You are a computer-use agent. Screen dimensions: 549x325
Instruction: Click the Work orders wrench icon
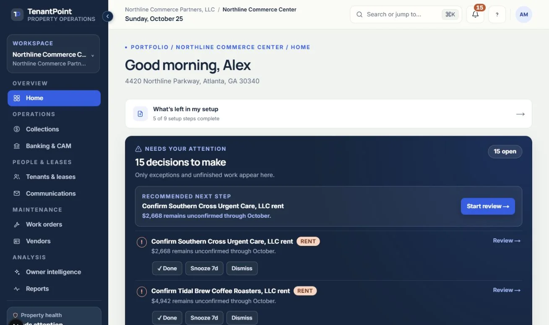point(17,224)
